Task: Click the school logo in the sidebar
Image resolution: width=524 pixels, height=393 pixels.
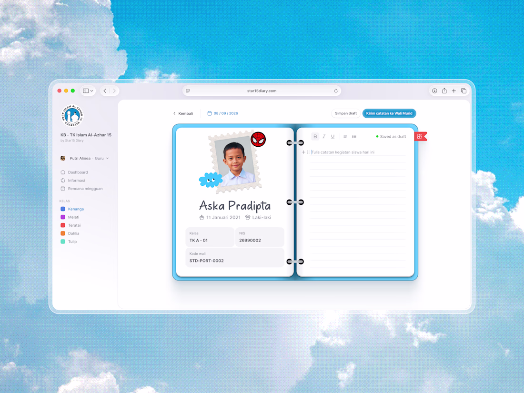Action: (72, 116)
